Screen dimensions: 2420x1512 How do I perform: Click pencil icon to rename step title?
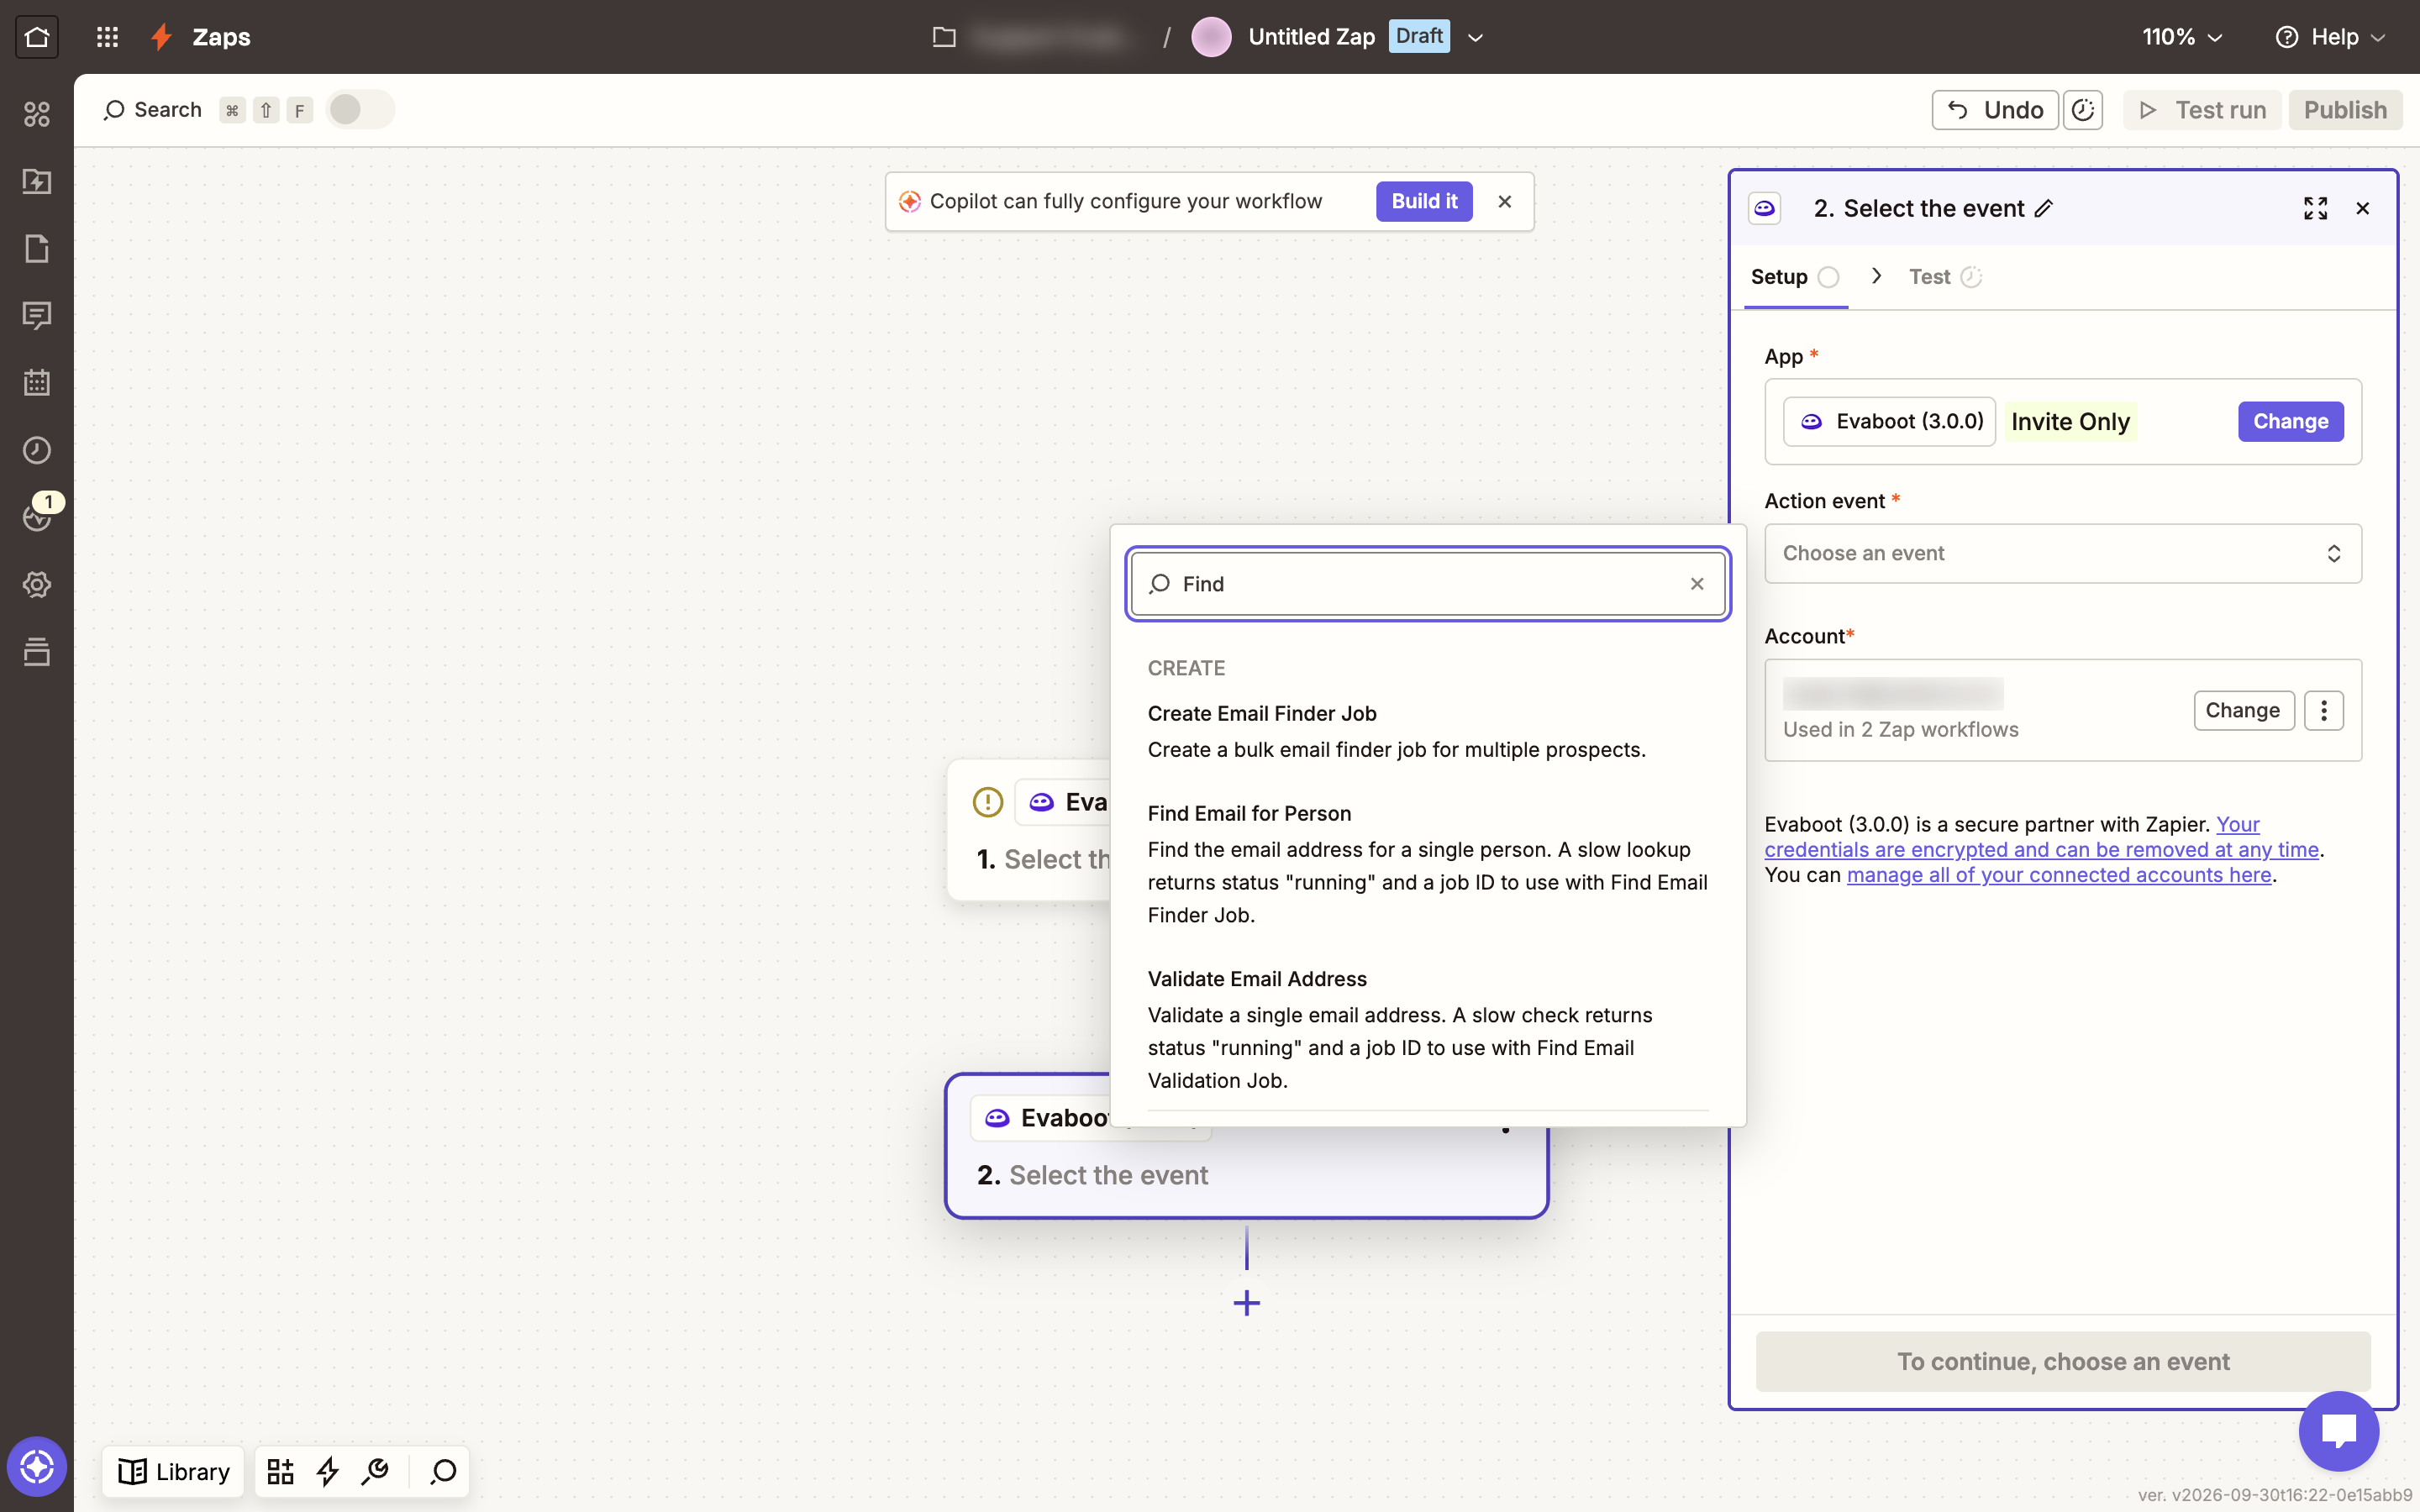tap(2044, 208)
